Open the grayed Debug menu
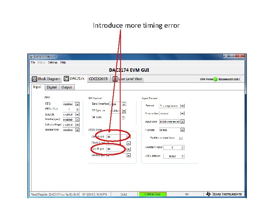This screenshot has height=205, width=273. 41,62
